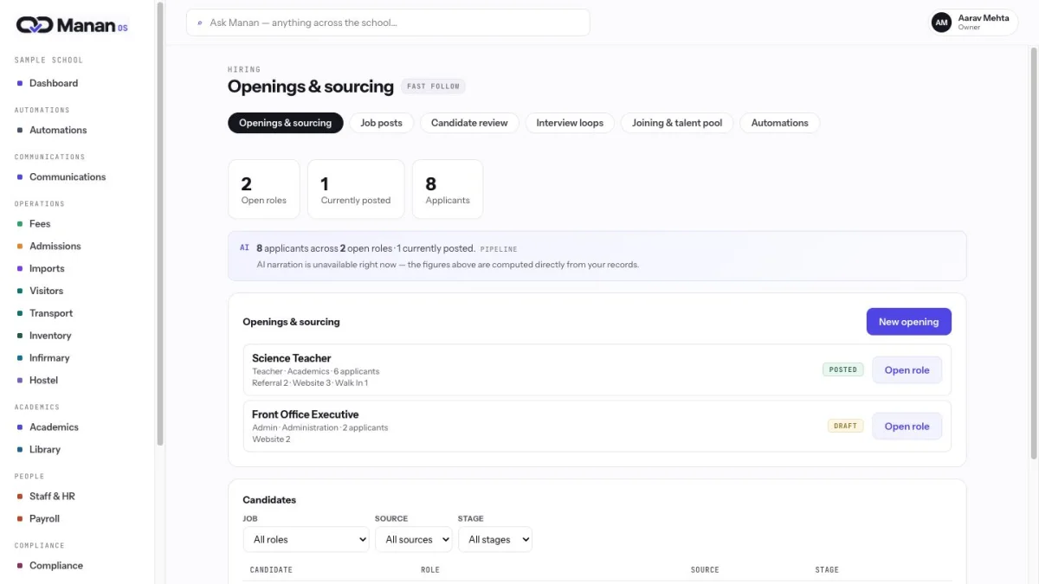The width and height of the screenshot is (1039, 584).
Task: Select Compliance in the sidebar
Action: point(56,566)
